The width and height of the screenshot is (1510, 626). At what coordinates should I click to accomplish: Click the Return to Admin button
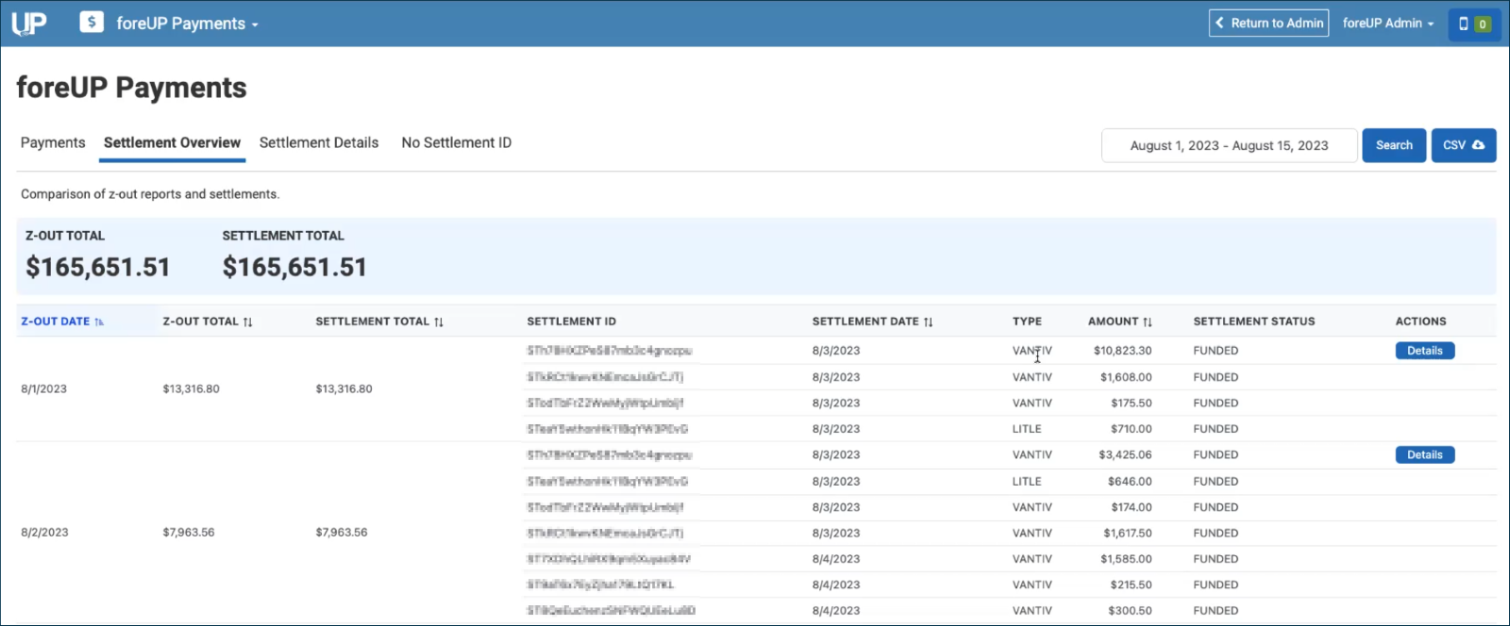(x=1269, y=24)
